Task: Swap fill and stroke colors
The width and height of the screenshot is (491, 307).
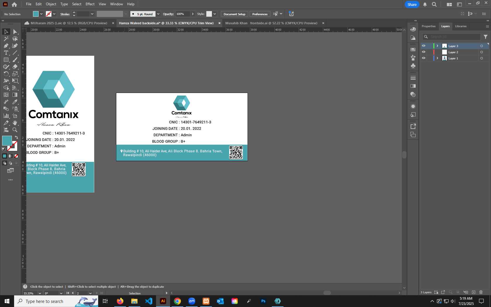Action: point(16,137)
